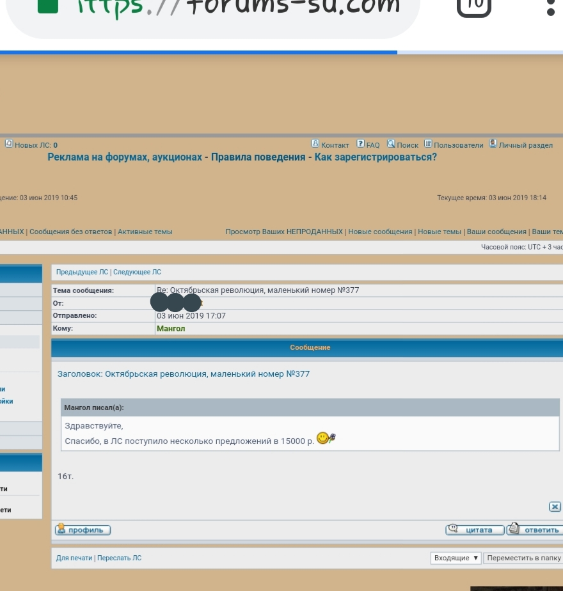Viewport: 563px width, 591px height.
Task: Click the Поиск magnifier icon
Action: point(391,144)
